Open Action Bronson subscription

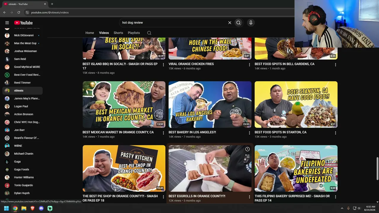click(23, 114)
